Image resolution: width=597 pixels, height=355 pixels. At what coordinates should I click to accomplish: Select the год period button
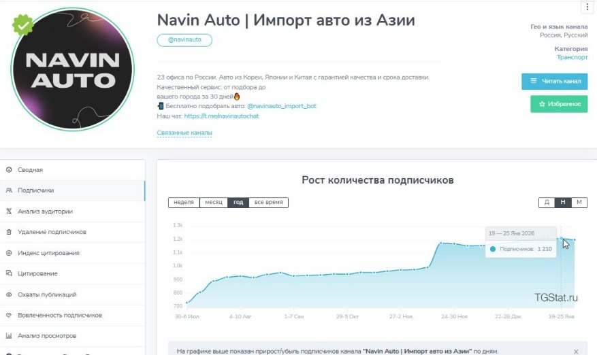(x=238, y=203)
